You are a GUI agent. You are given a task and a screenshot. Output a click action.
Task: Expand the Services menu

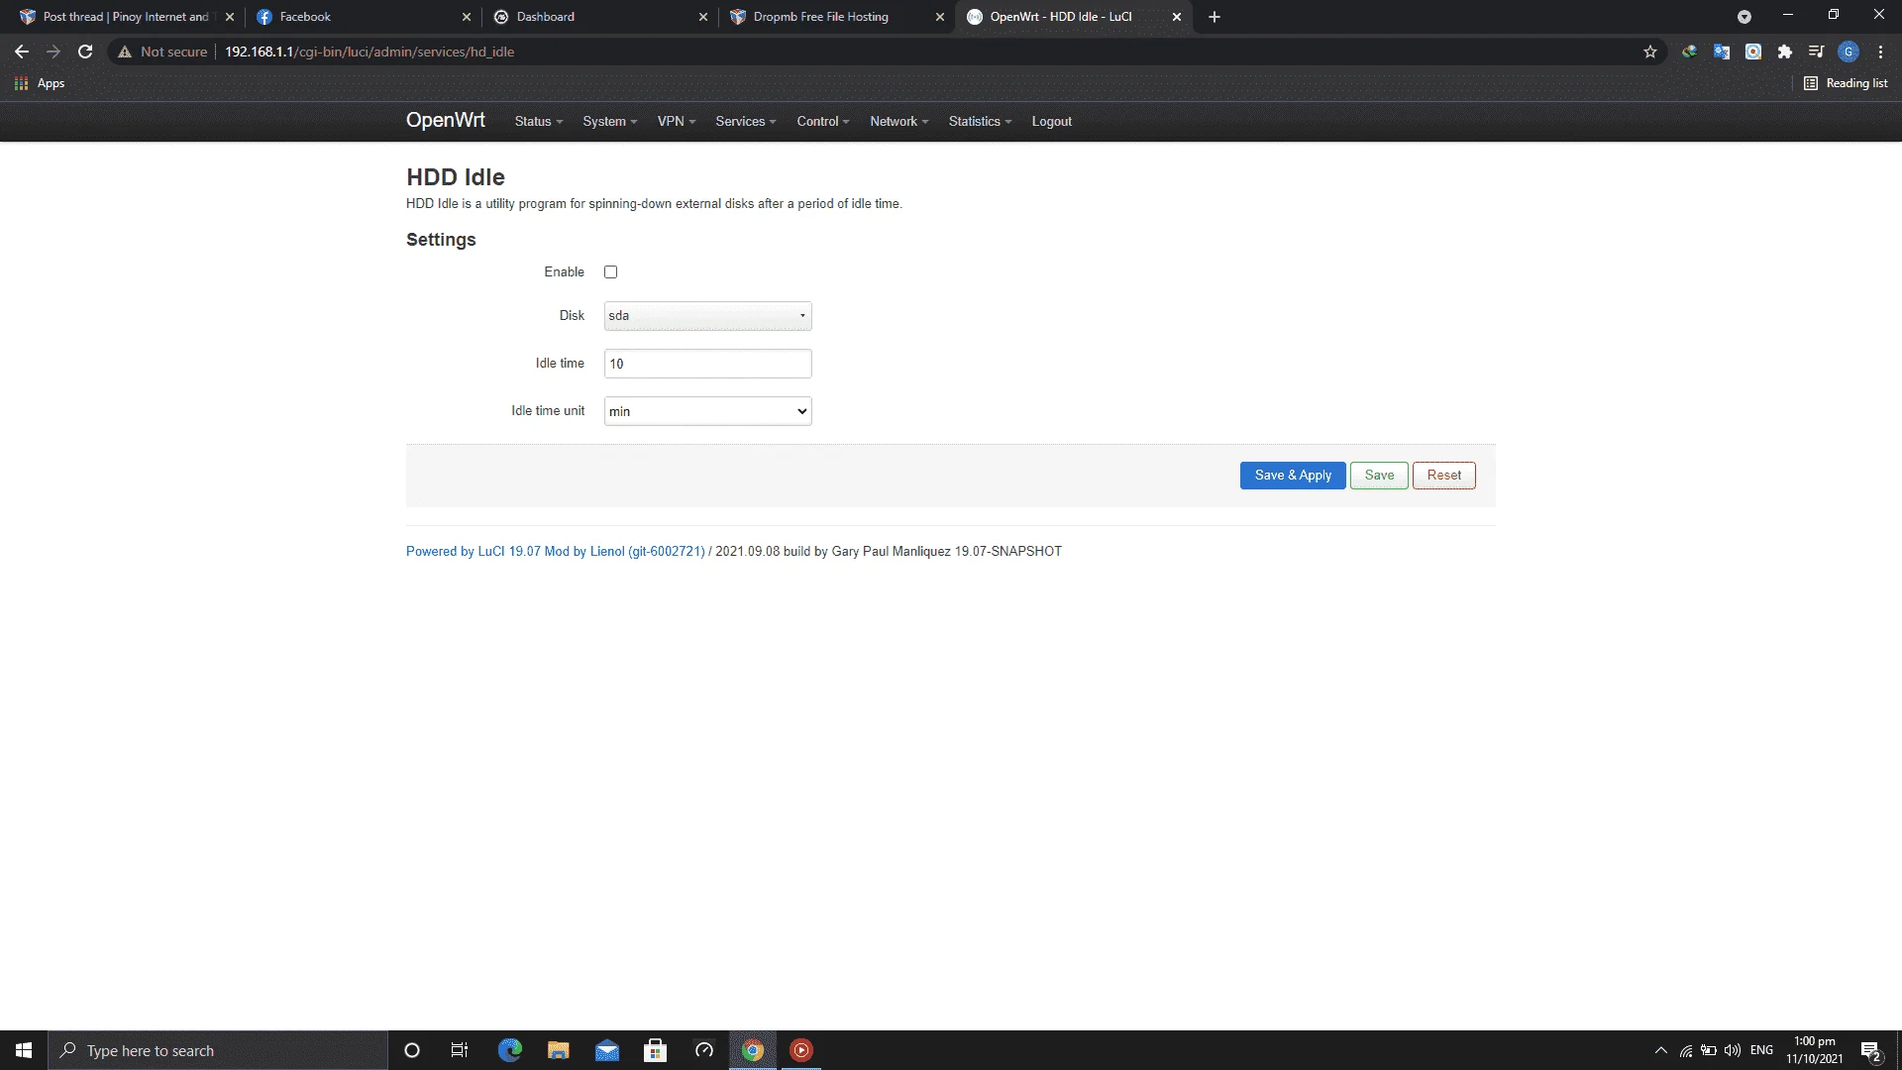click(745, 122)
